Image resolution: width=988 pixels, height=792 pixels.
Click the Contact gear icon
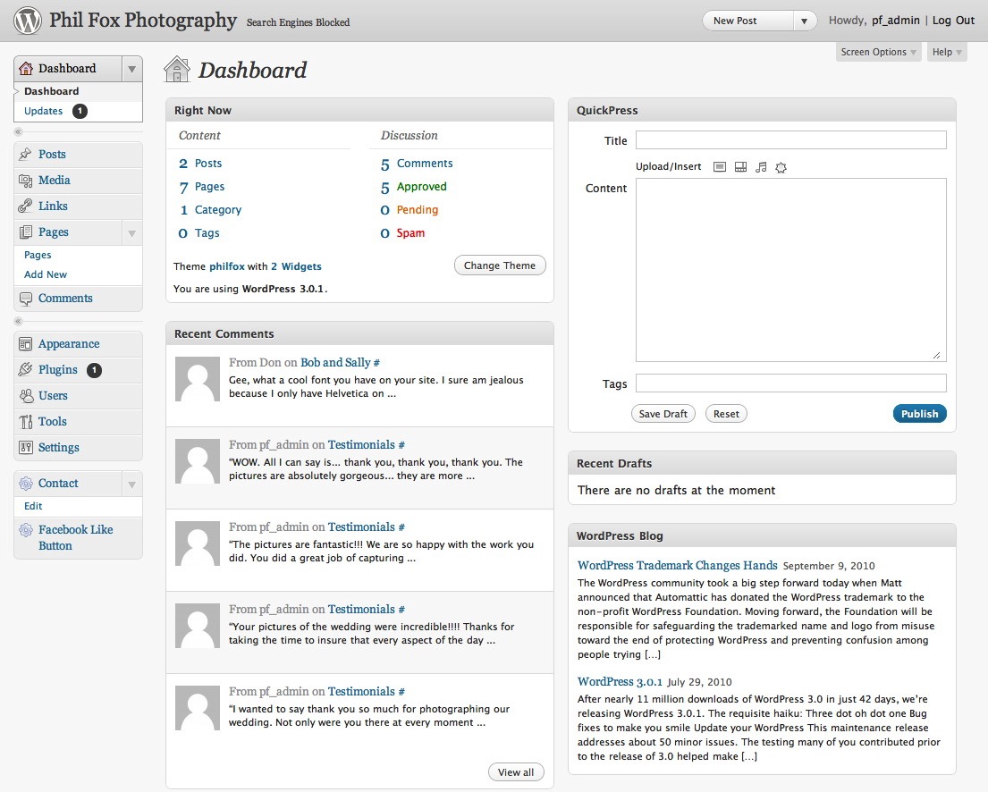25,484
